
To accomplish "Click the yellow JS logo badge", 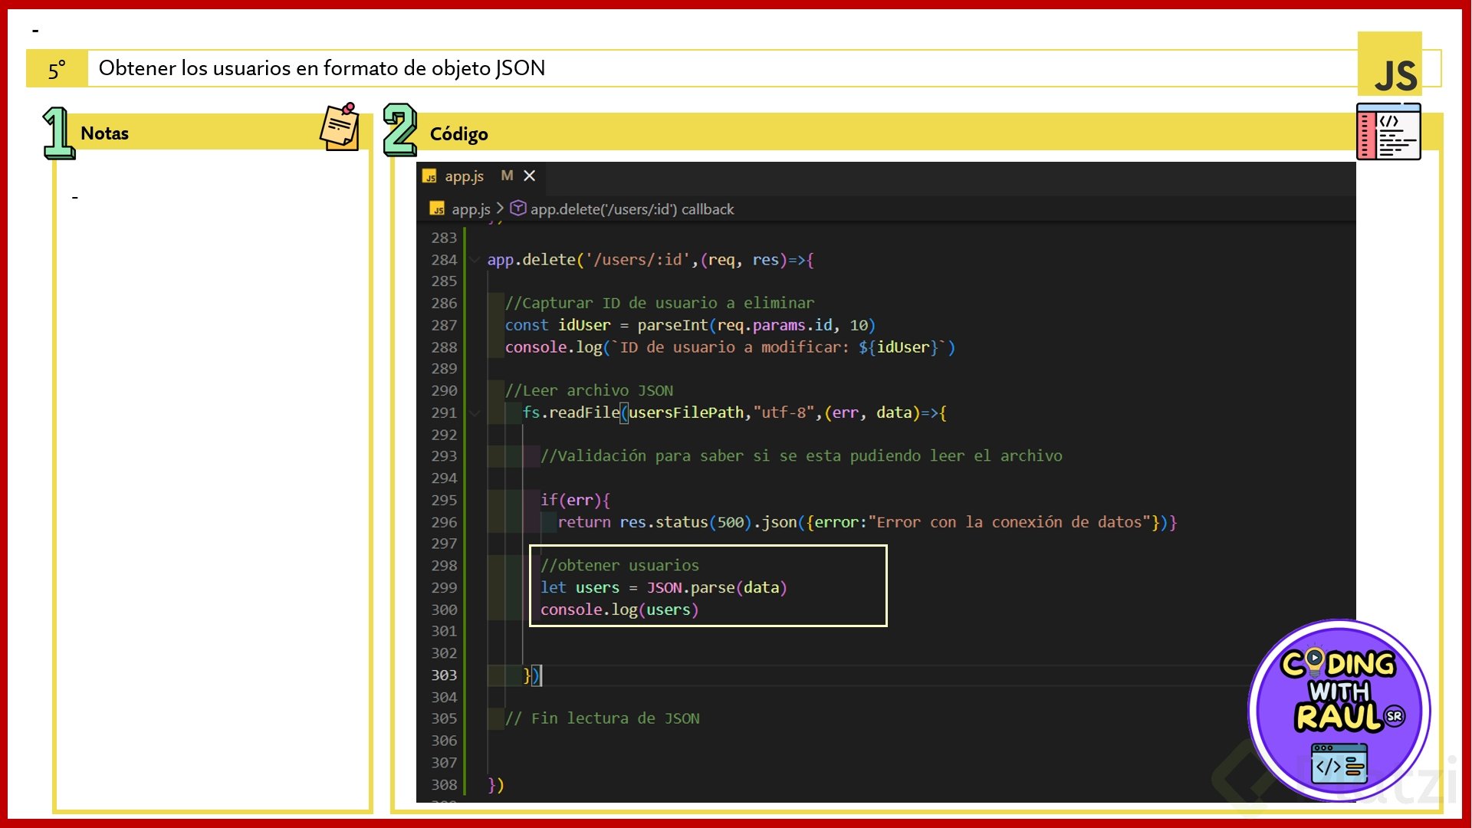I will pyautogui.click(x=1391, y=64).
